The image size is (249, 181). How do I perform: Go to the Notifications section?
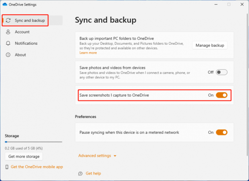click(32, 43)
